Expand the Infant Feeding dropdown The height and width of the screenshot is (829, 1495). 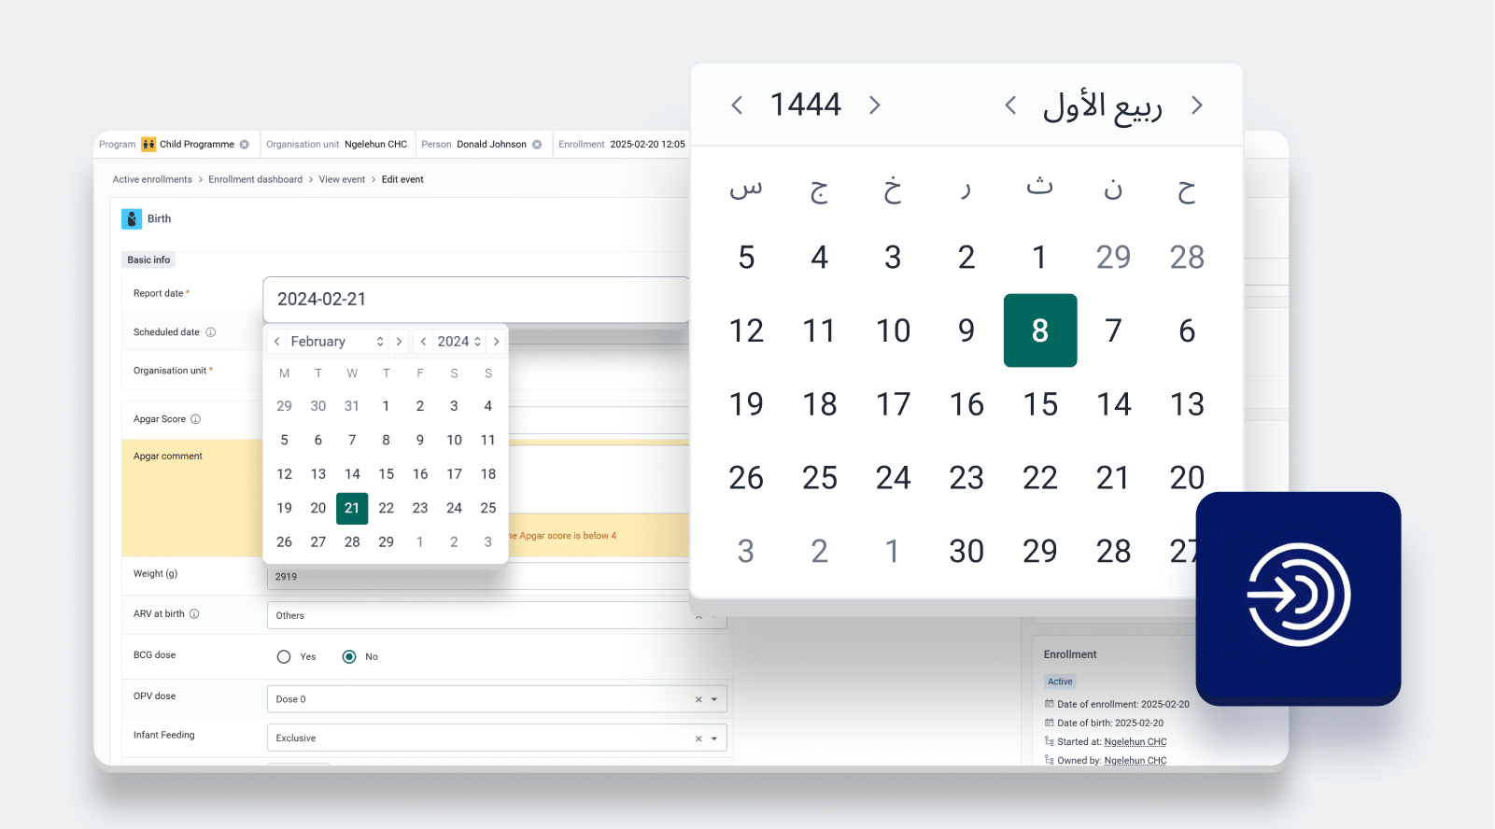point(714,738)
